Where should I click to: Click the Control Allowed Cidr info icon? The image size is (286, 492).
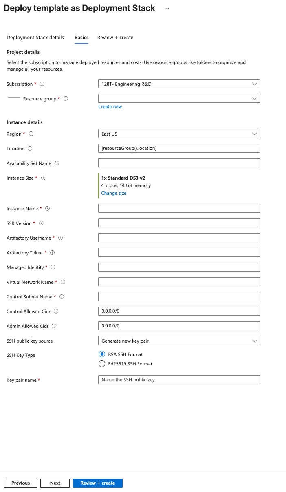click(x=56, y=312)
